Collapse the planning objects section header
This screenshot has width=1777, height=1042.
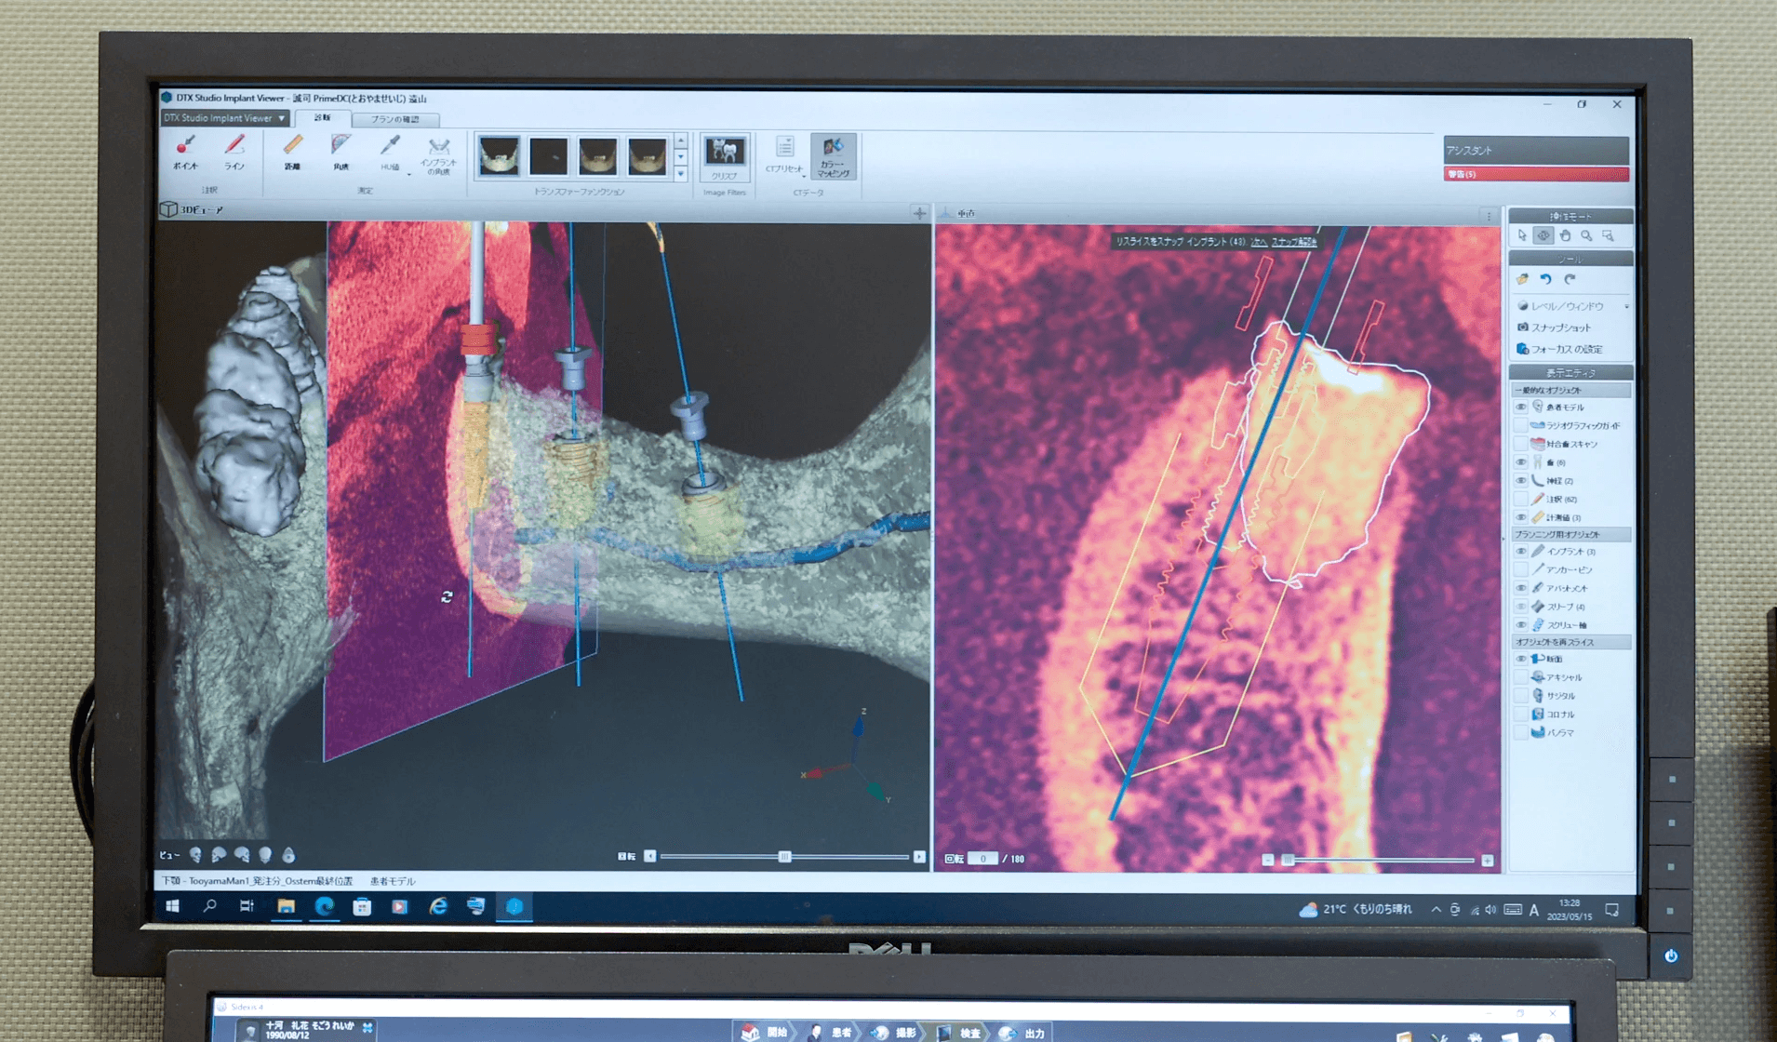(x=1570, y=535)
